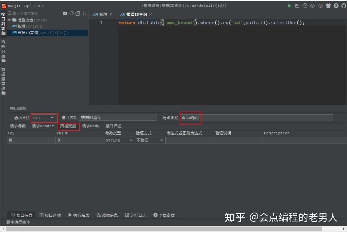Open the 请求方法 GET dropdown
Viewport: 347px width, 232px height.
pos(44,117)
